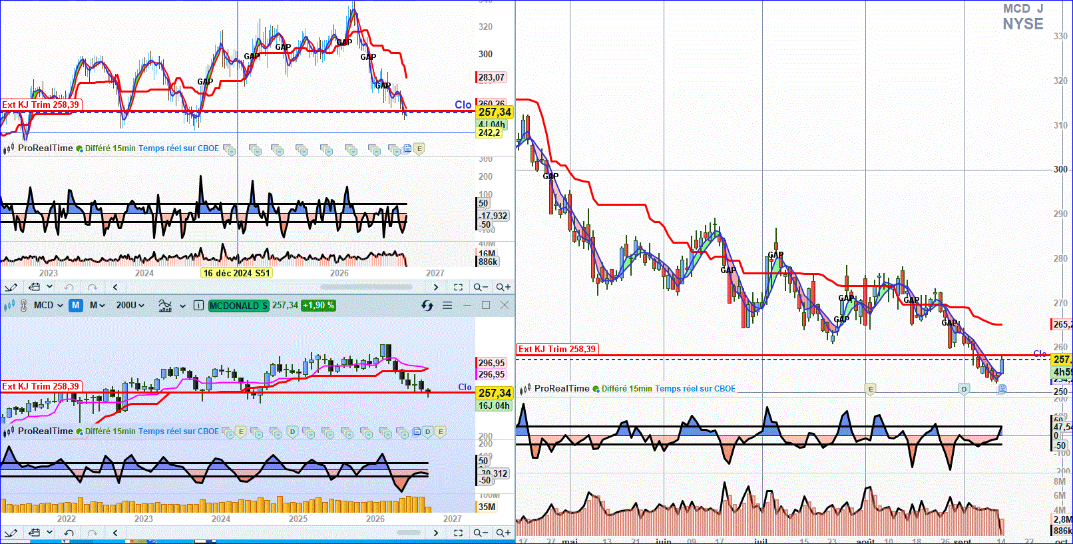Toggle the chain link icon for MCD
The height and width of the screenshot is (544, 1073).
coord(23,305)
